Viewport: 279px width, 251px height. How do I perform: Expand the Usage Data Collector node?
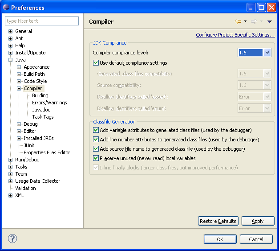point(10,181)
